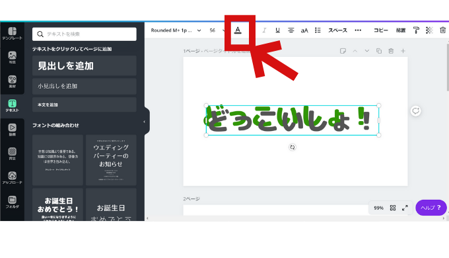Viewport: 449px width, 258px height.
Task: Open the スペース spacing menu
Action: pos(337,30)
